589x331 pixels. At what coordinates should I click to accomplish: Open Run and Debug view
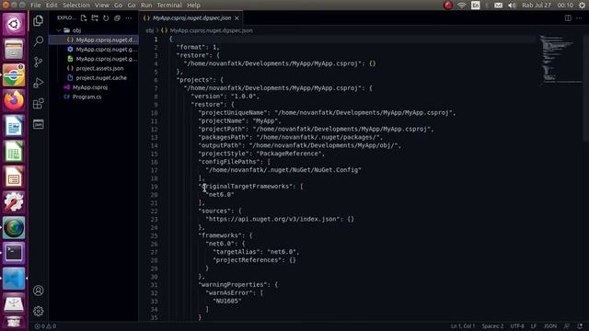[x=39, y=83]
